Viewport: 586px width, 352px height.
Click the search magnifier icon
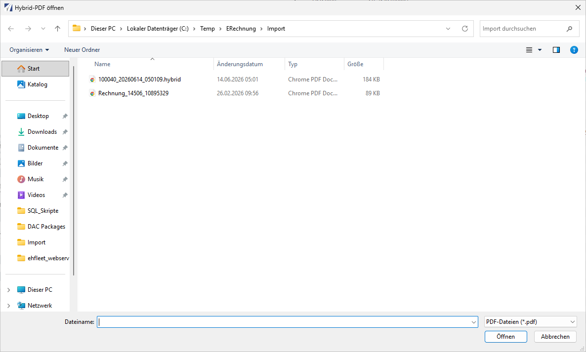click(569, 29)
